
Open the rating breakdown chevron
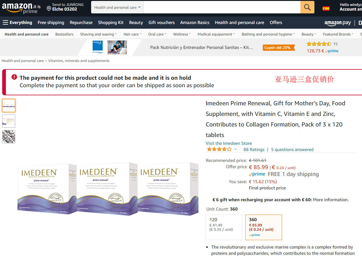(x=235, y=149)
